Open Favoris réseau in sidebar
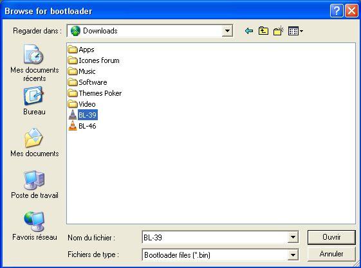Viewport: 361px width, 268px height. (x=35, y=226)
